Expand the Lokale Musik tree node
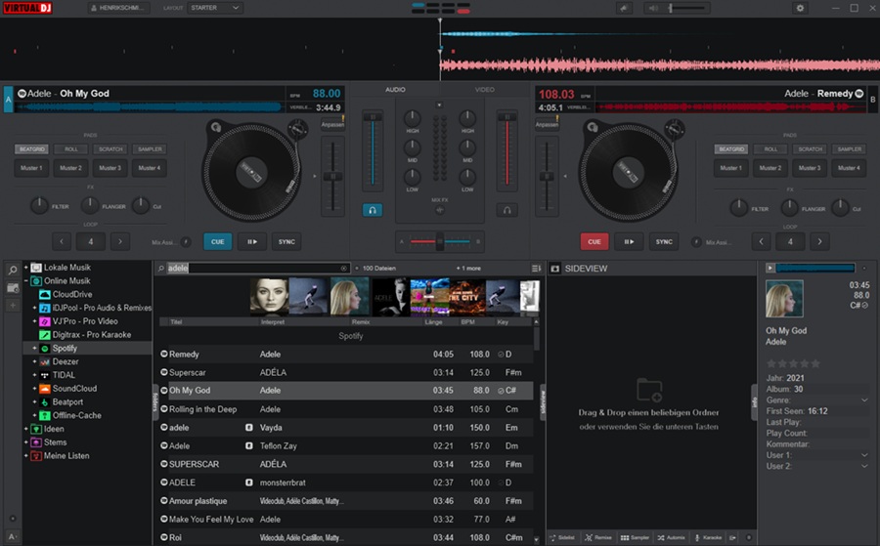The image size is (880, 546). coord(25,268)
